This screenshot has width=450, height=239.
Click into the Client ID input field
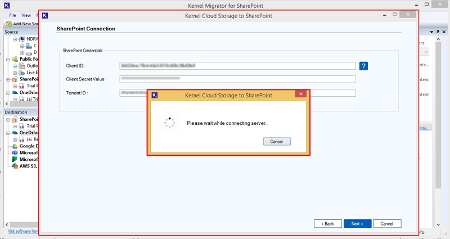[x=237, y=66]
